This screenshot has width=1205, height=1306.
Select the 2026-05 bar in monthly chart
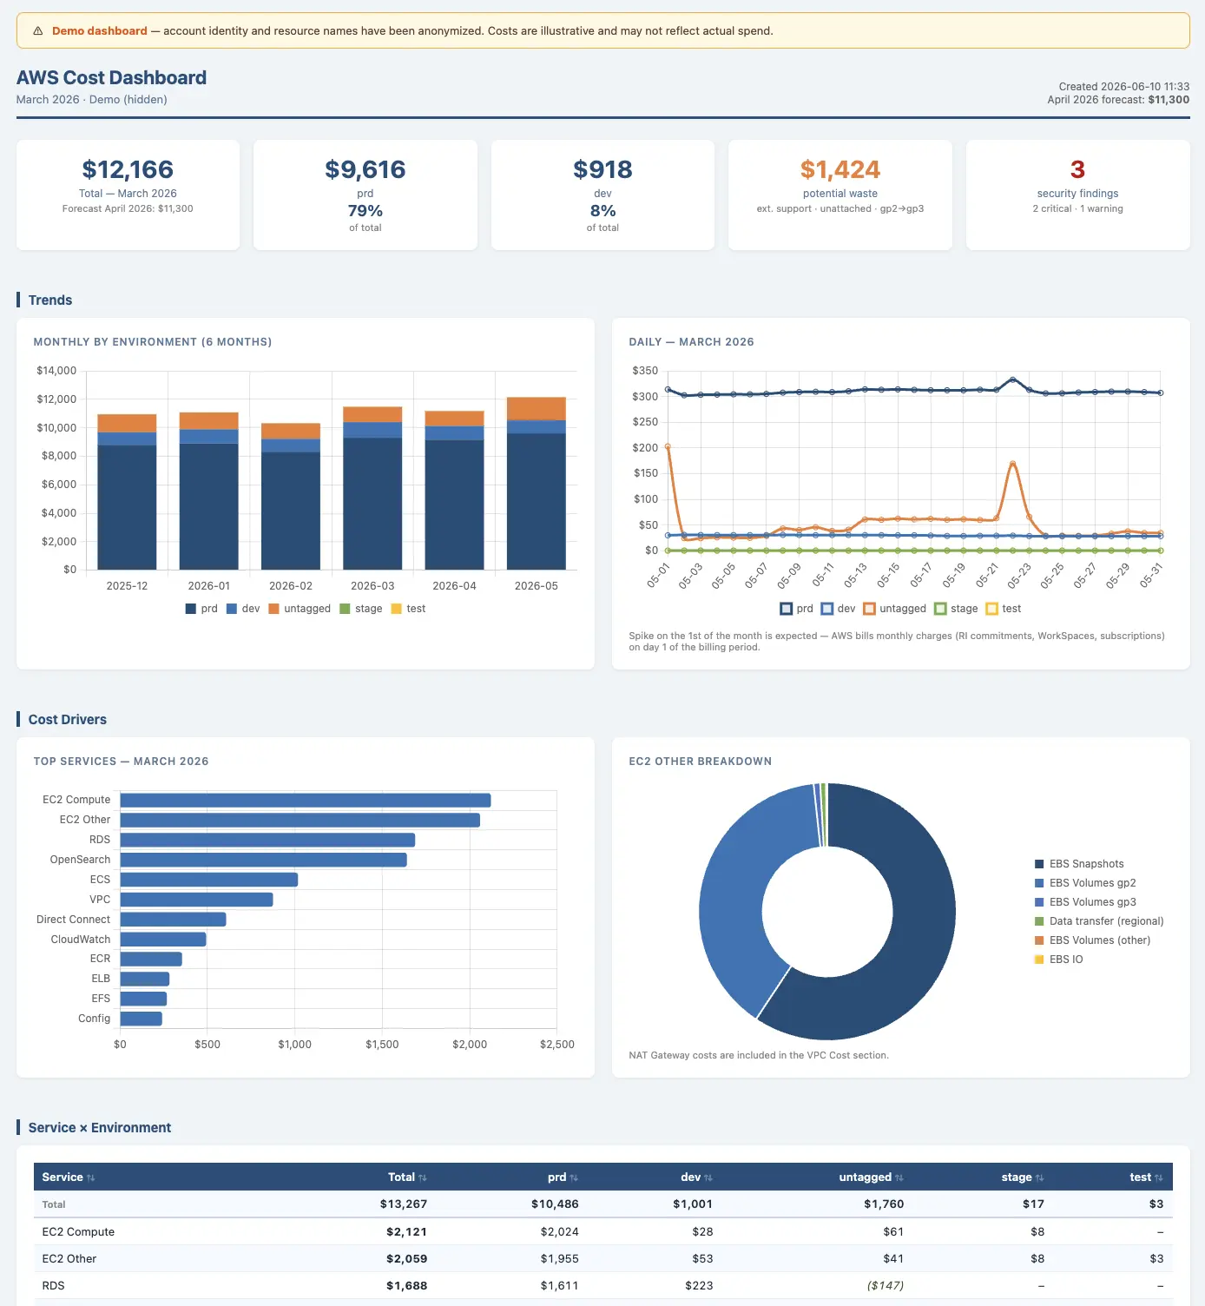(x=537, y=483)
